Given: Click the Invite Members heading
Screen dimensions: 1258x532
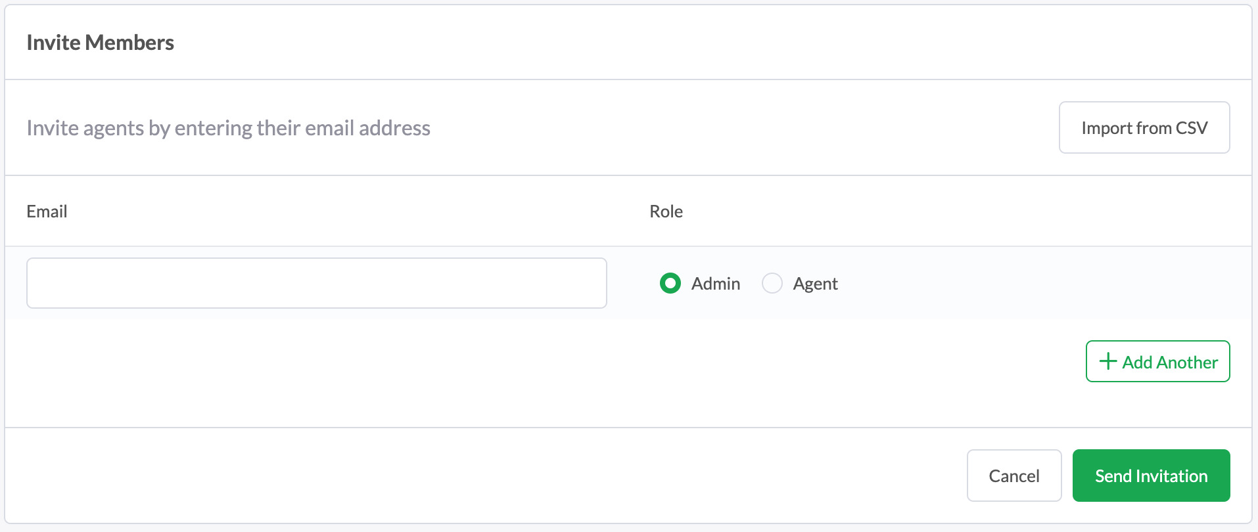Looking at the screenshot, I should point(101,43).
